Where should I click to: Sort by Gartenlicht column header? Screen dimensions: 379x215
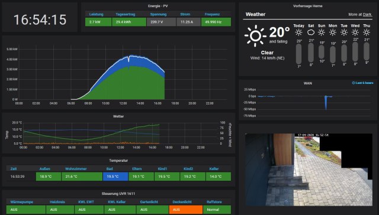tap(149, 202)
